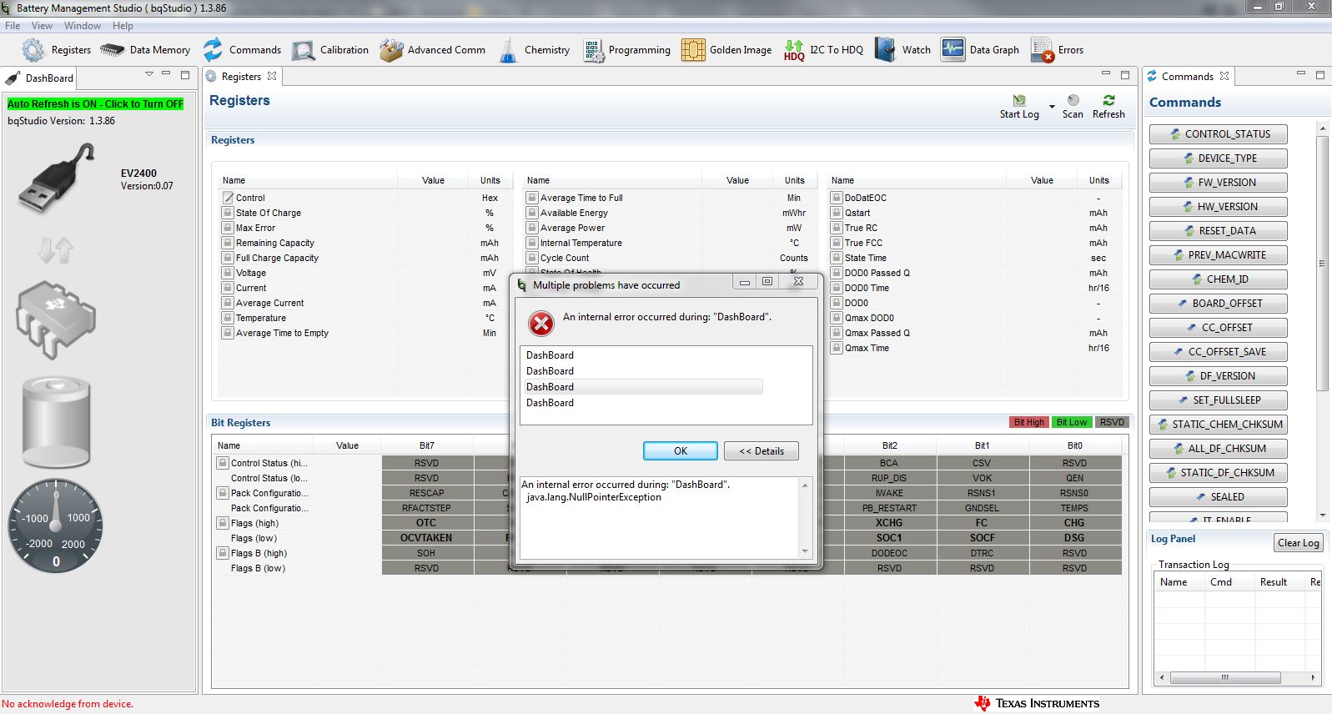Click the RSVD legend swatch
This screenshot has height=714, width=1332.
pos(1112,422)
